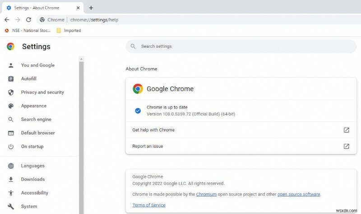Click the browser back arrow
Viewport: 361px width, 214px height.
(7, 20)
